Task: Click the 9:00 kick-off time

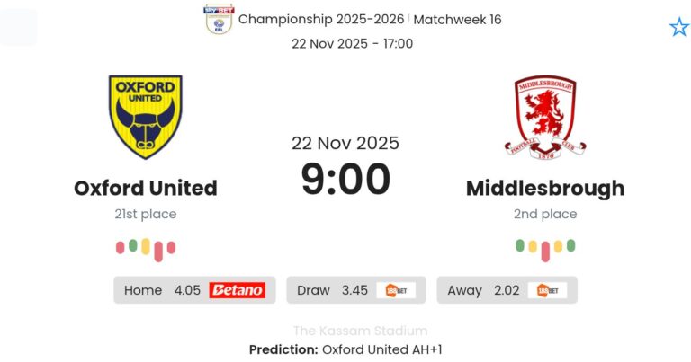Action: pyautogui.click(x=345, y=179)
